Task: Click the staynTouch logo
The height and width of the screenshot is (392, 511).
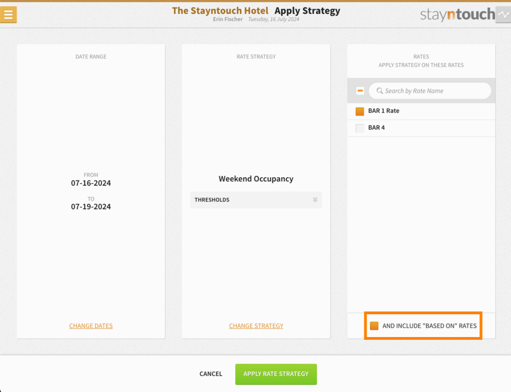Action: tap(458, 14)
